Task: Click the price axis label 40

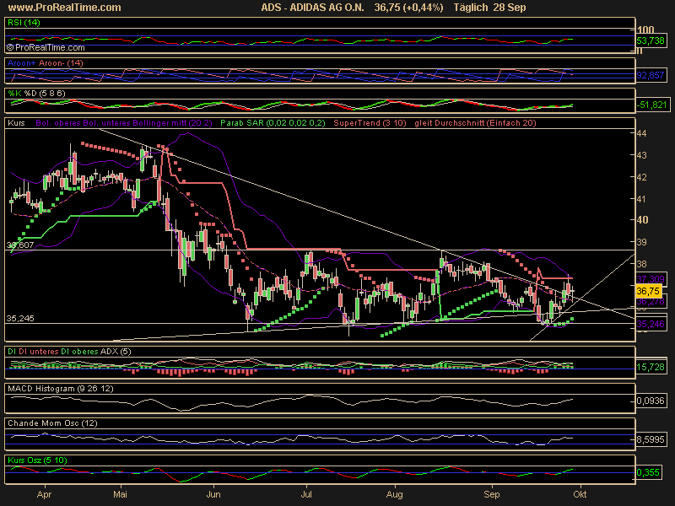Action: pyautogui.click(x=642, y=220)
